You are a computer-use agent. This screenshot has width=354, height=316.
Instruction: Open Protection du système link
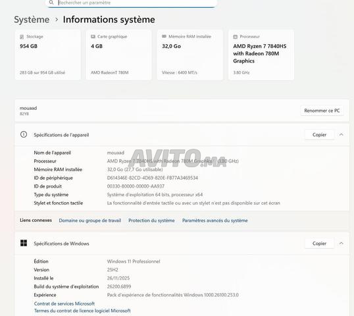pos(151,221)
